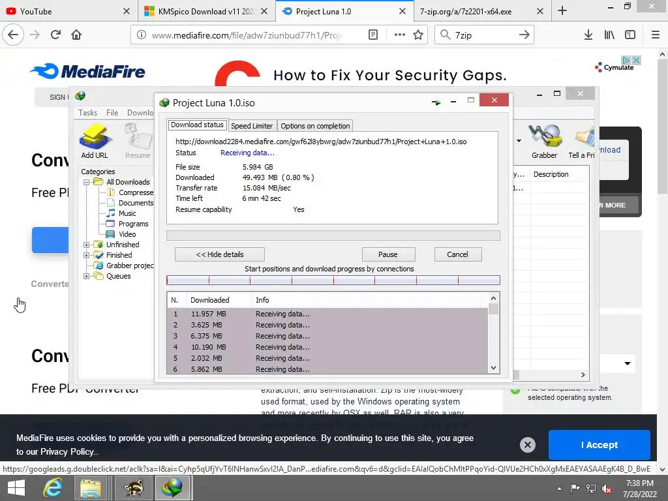The image size is (668, 501).
Task: Open File Explorer from the taskbar
Action: pos(91,488)
